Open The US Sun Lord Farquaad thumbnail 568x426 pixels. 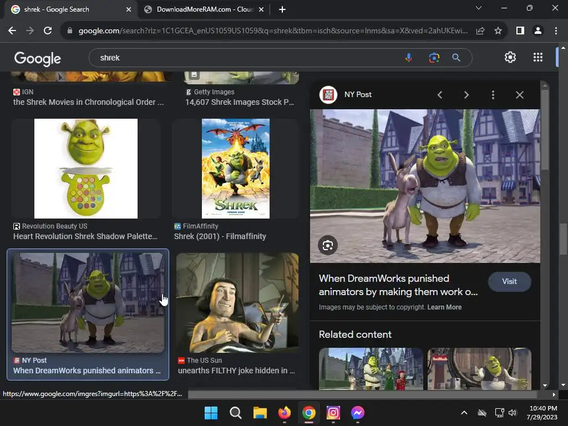tap(237, 303)
